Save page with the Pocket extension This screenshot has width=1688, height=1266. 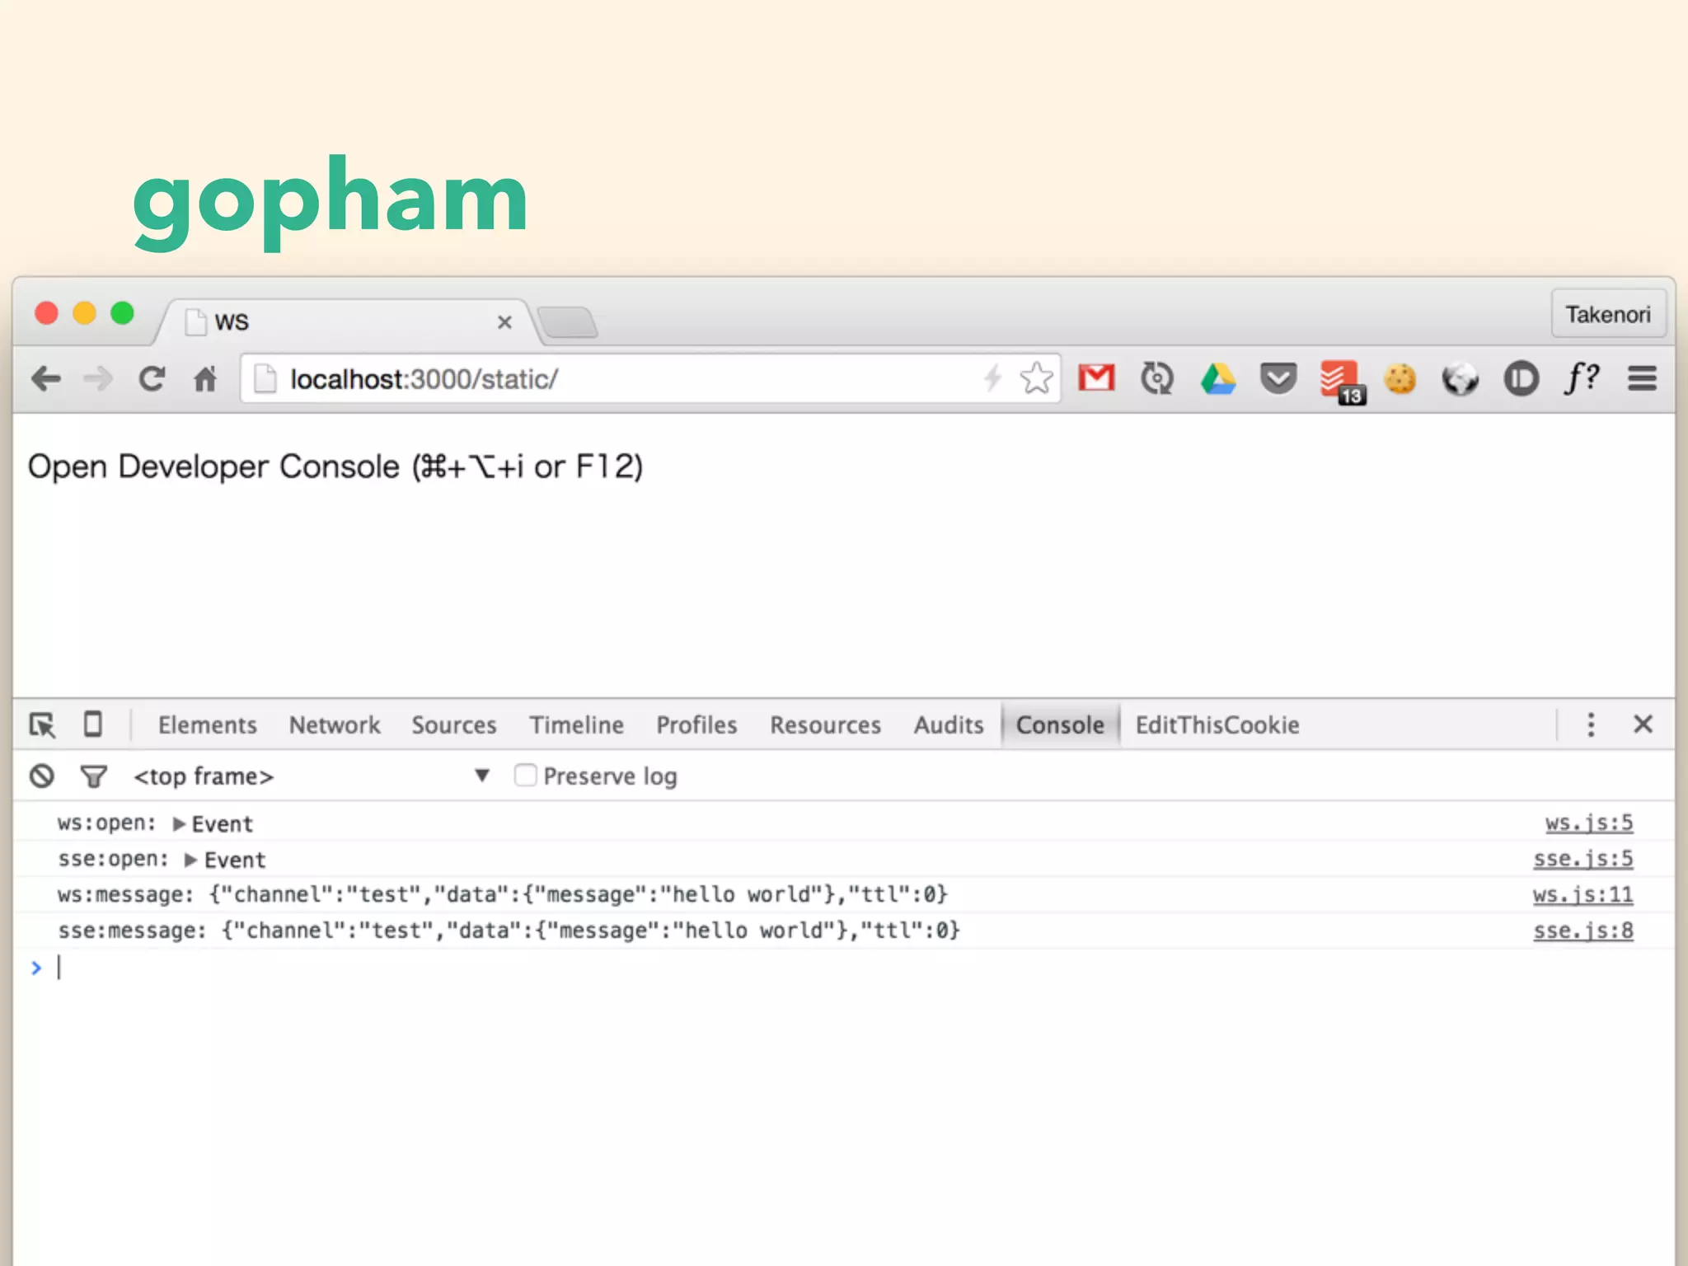[x=1278, y=379]
